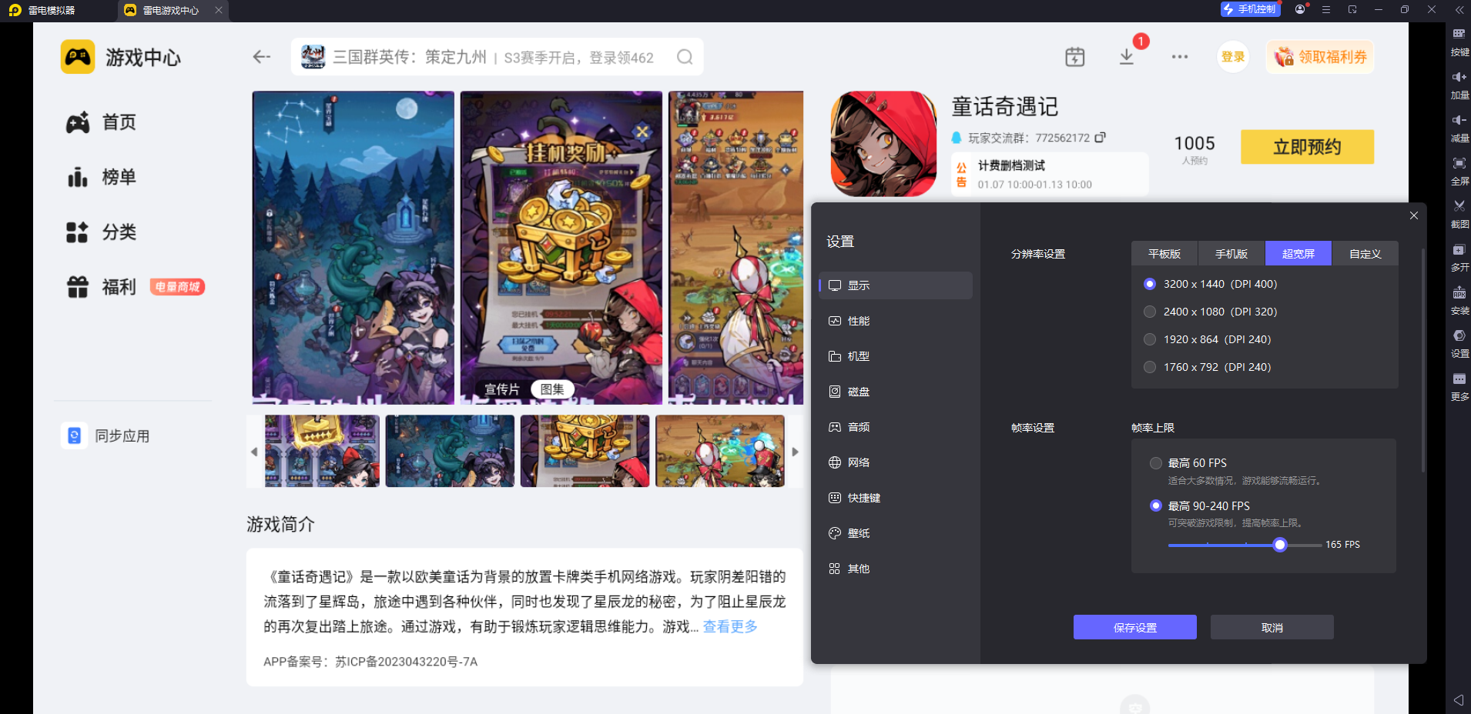Image resolution: width=1471 pixels, height=714 pixels.
Task: Open the downloads icon with badge
Action: [1128, 55]
